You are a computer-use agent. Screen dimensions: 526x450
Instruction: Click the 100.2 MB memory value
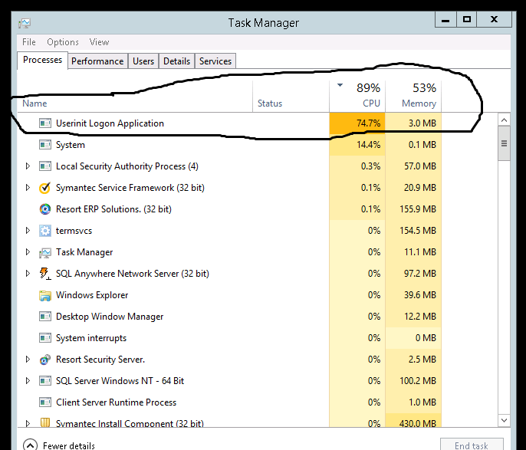point(418,381)
